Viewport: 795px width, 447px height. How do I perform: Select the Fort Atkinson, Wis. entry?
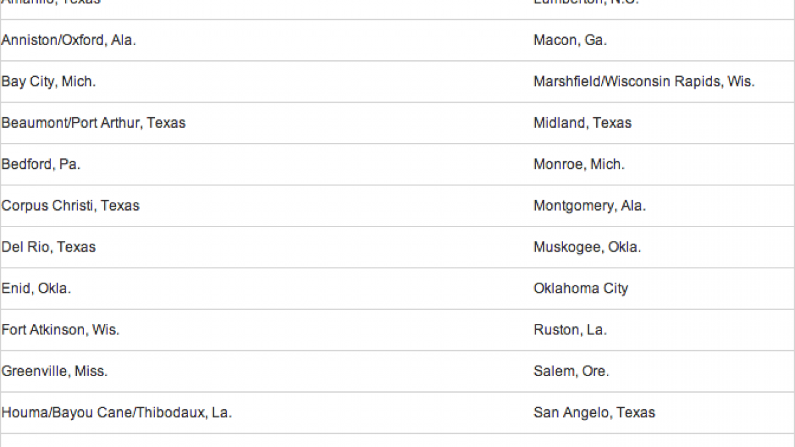60,330
